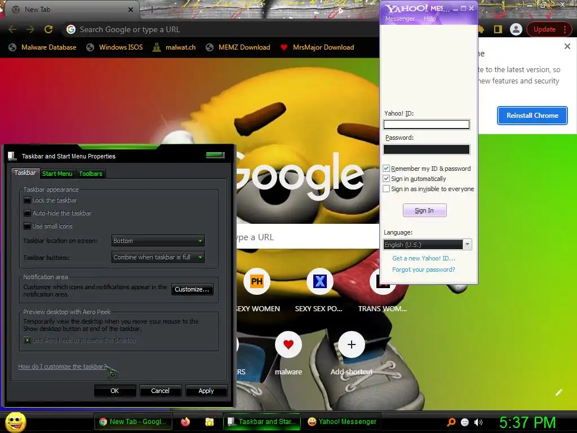Toggle Use small icons checkbox
Screen dimensions: 577x433
coord(27,226)
